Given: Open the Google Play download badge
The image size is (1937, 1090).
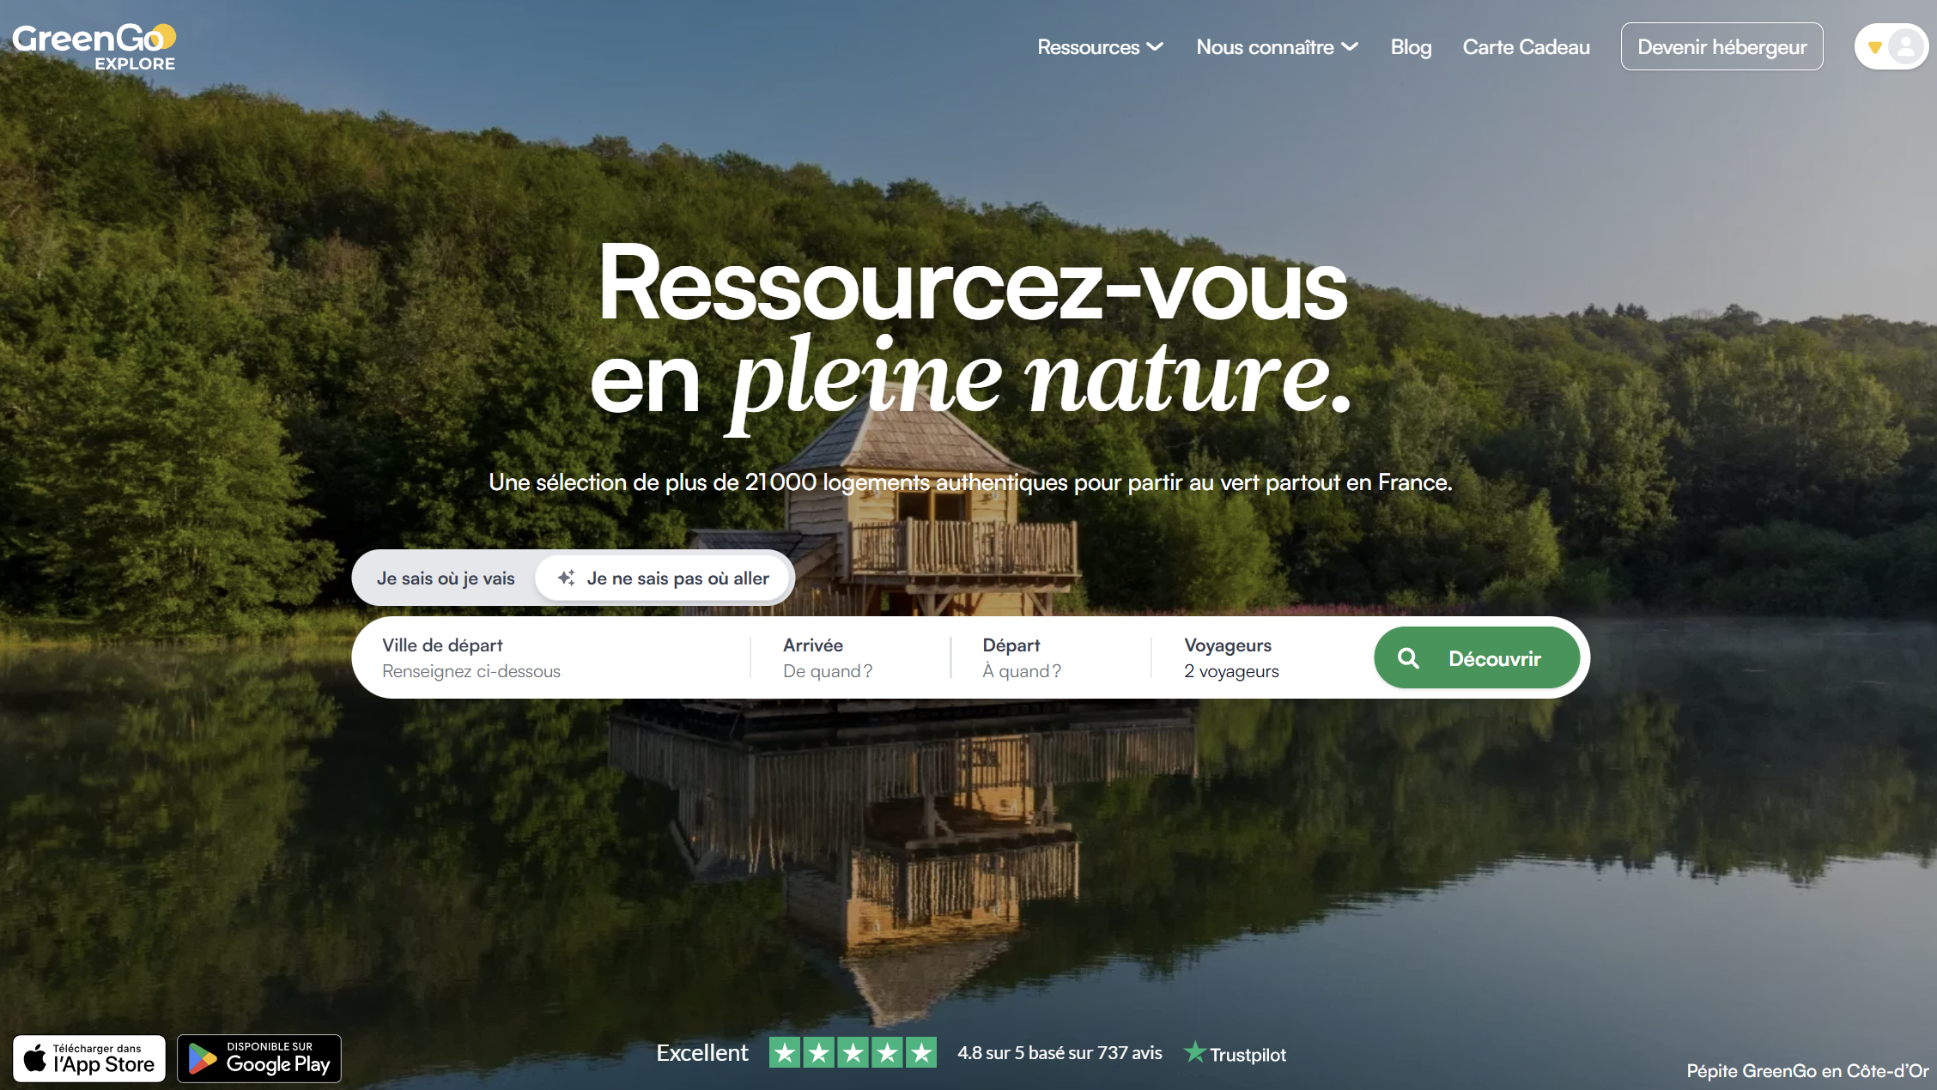Looking at the screenshot, I should coord(259,1058).
